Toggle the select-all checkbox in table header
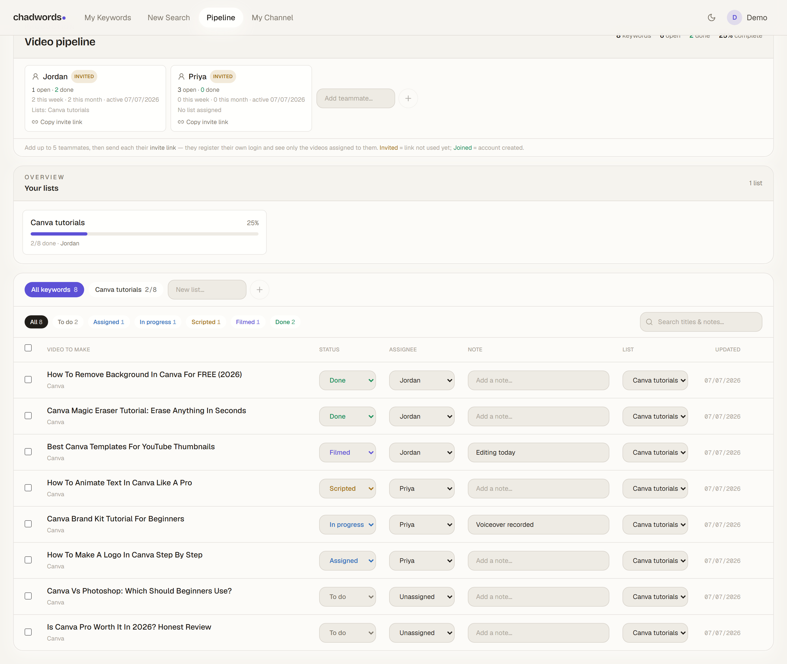This screenshot has width=787, height=664. click(x=28, y=348)
